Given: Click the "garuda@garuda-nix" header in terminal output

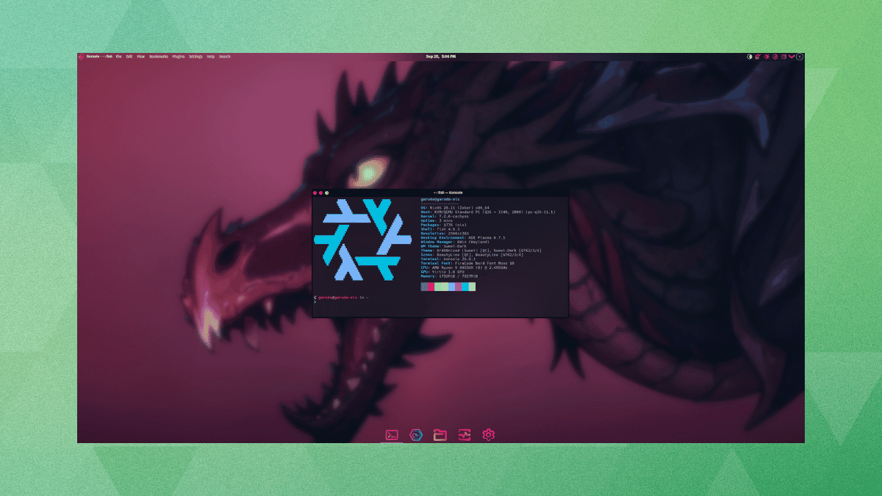Looking at the screenshot, I should click(440, 199).
